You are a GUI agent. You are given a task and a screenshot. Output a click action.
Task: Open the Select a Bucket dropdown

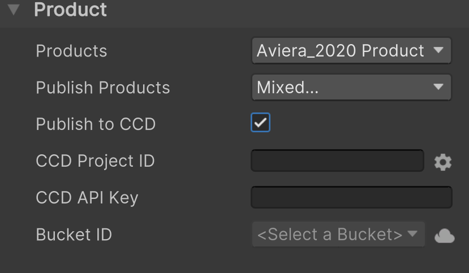(x=330, y=235)
